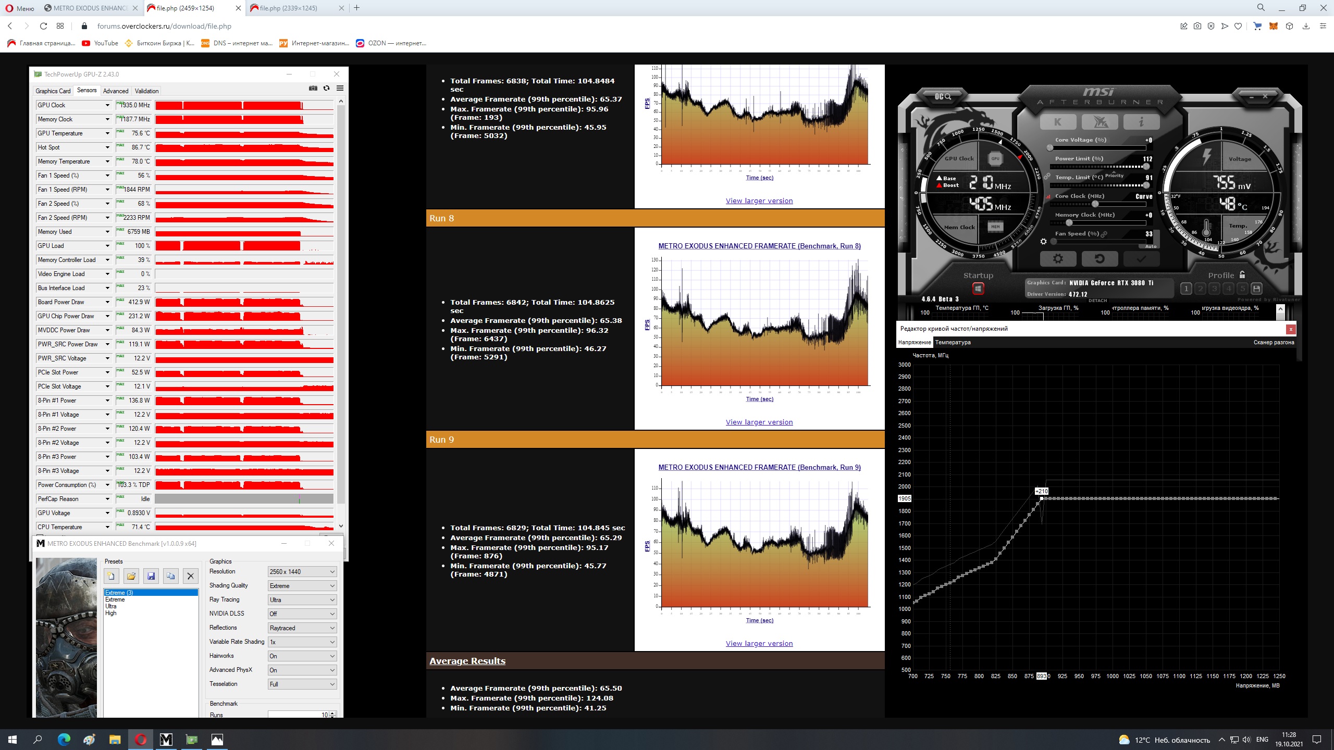Click Afterburner reset arrow button

pyautogui.click(x=1100, y=258)
